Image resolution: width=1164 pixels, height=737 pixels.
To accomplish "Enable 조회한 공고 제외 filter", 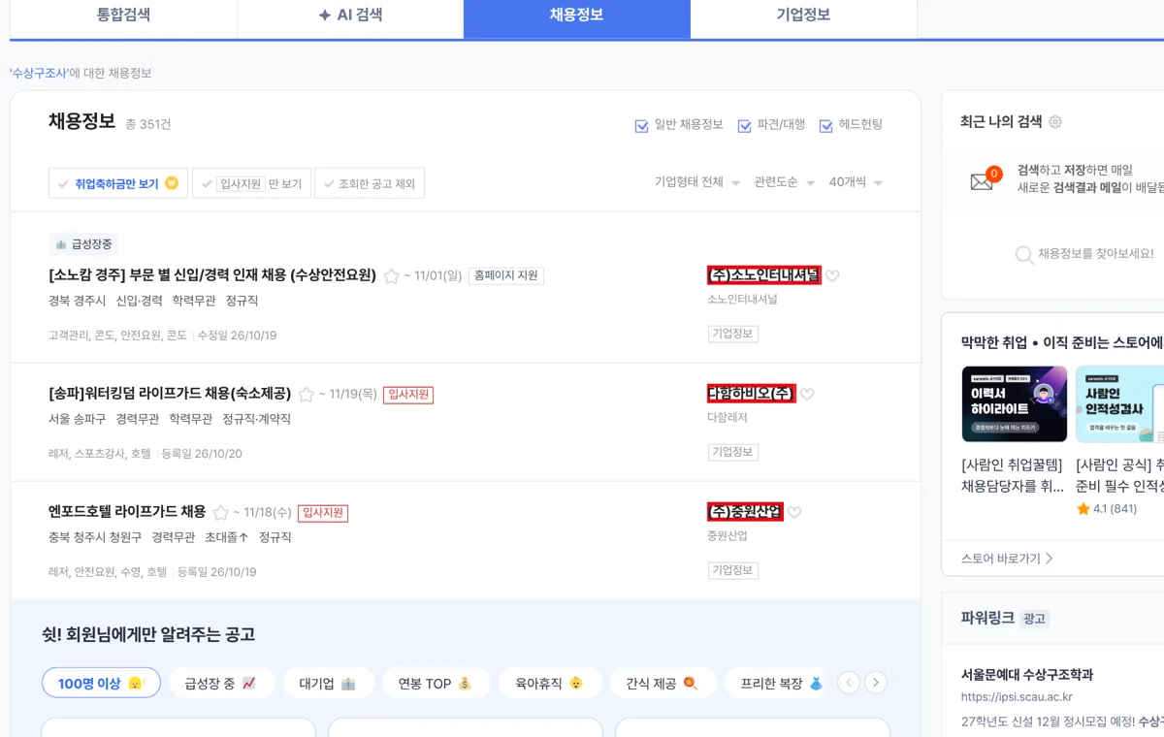I will pos(370,183).
